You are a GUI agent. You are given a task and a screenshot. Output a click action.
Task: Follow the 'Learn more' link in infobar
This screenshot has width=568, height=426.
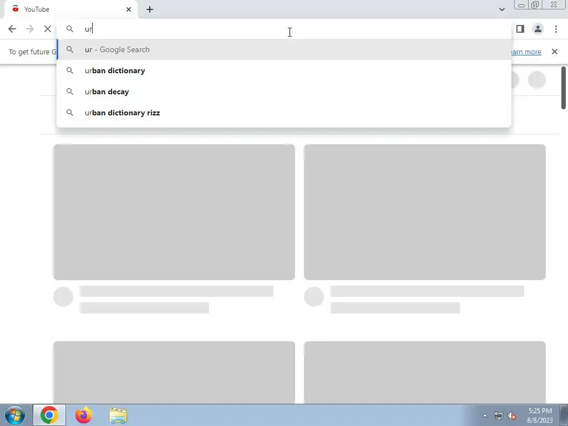click(x=526, y=52)
